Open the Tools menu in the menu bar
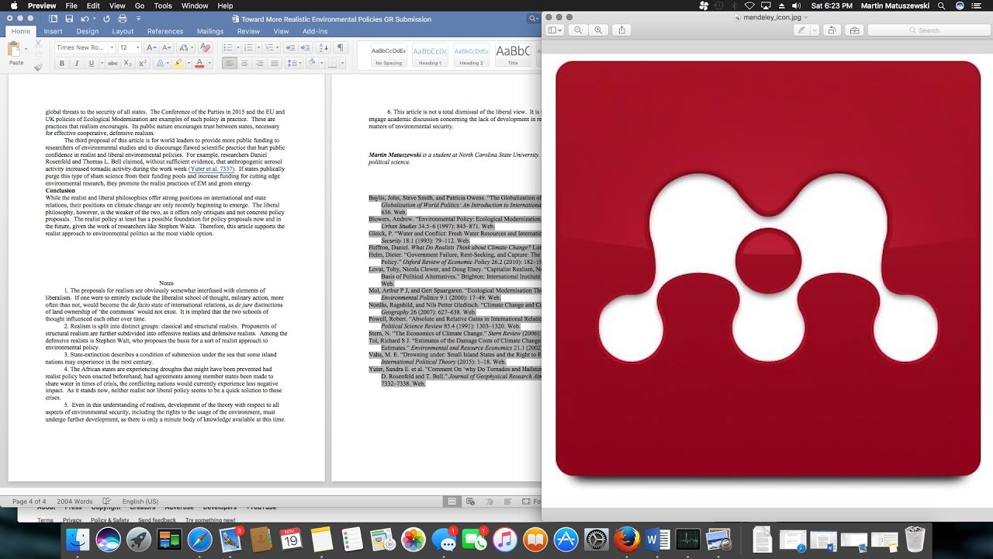This screenshot has width=993, height=559. click(162, 5)
